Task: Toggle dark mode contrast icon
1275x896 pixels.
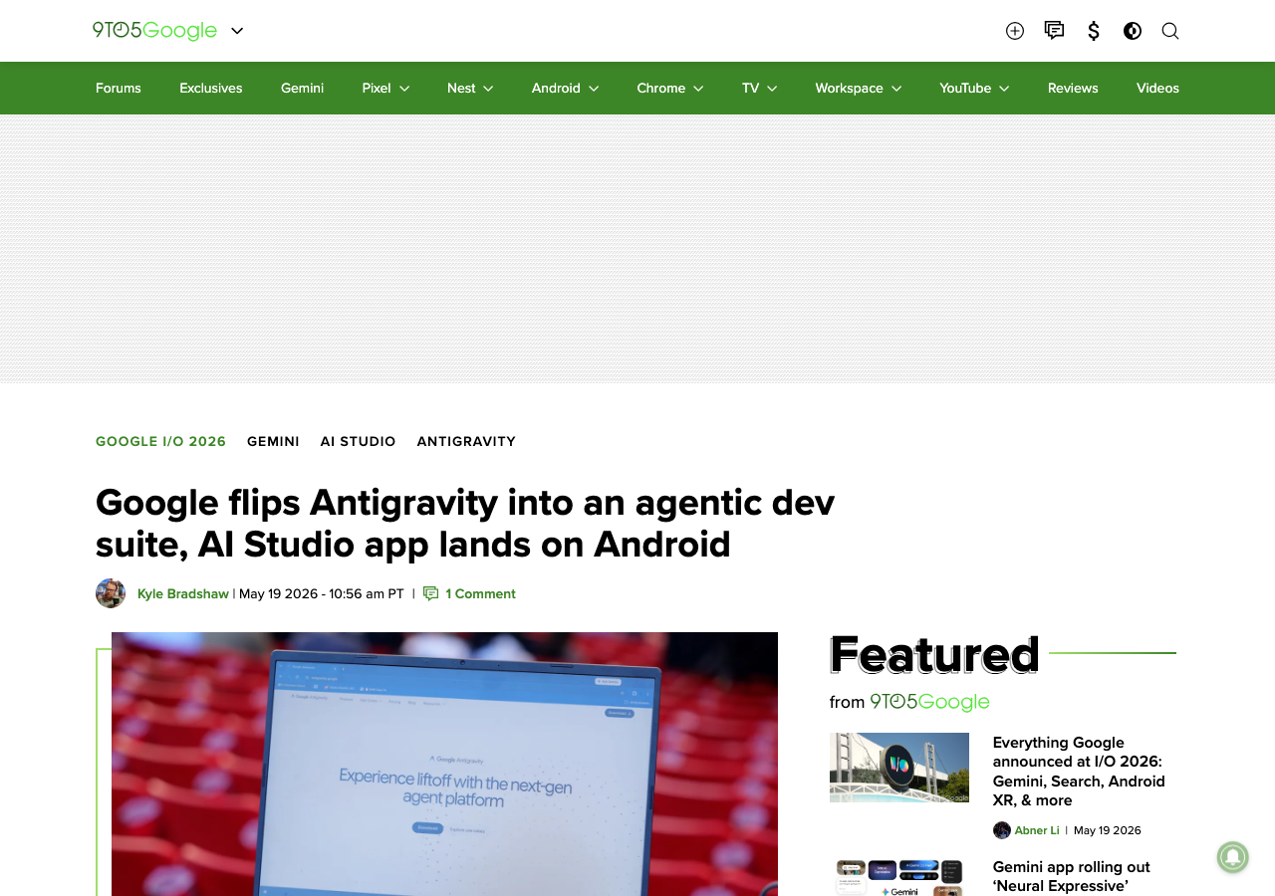Action: (x=1133, y=31)
